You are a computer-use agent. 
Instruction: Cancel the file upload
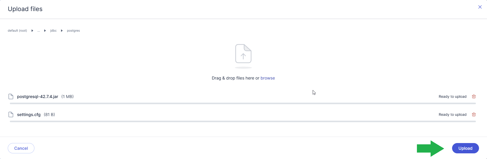pyautogui.click(x=21, y=148)
